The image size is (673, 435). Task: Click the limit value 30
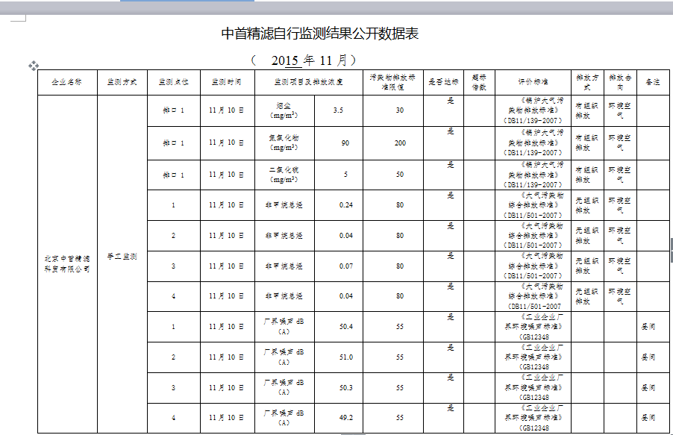400,110
